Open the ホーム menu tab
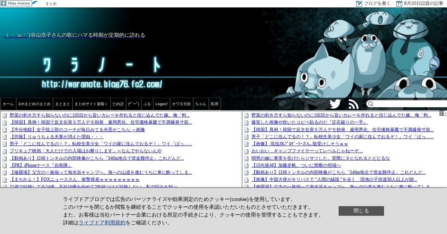The height and width of the screenshot is (234, 447). 8,104
